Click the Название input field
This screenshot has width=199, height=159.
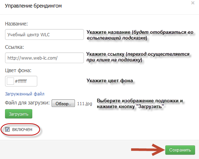pyautogui.click(x=44, y=34)
